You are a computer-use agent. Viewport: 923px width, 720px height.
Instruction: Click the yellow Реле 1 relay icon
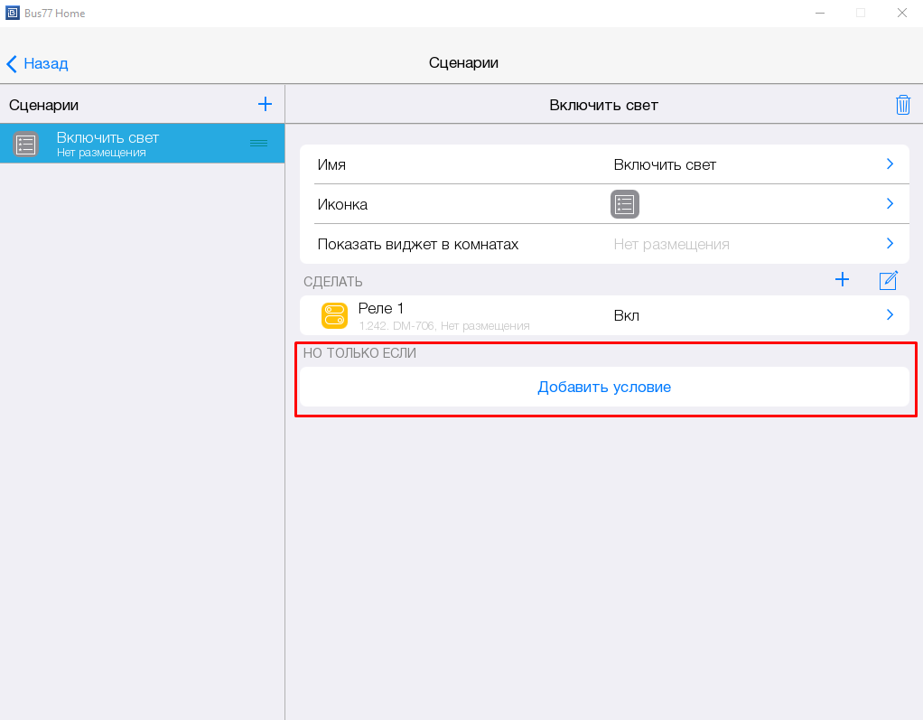click(334, 315)
